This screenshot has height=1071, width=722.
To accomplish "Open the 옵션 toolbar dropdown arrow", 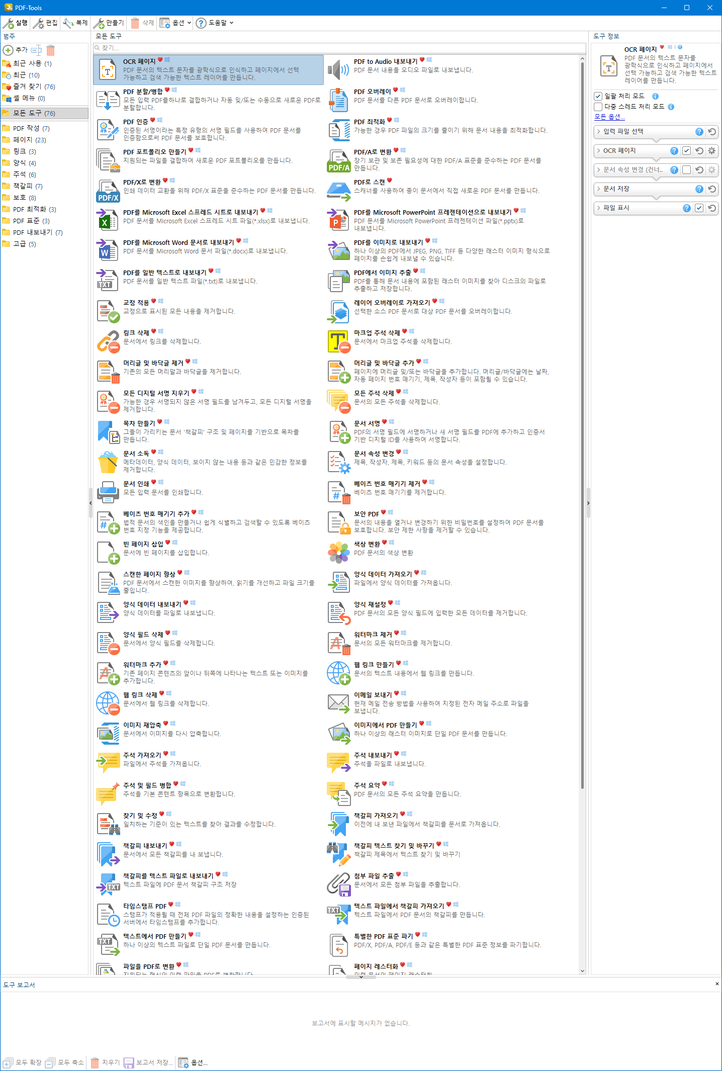I will (189, 23).
